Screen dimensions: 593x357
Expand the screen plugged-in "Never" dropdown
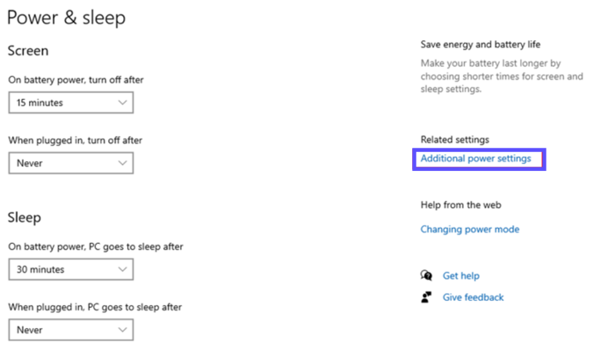click(x=70, y=163)
